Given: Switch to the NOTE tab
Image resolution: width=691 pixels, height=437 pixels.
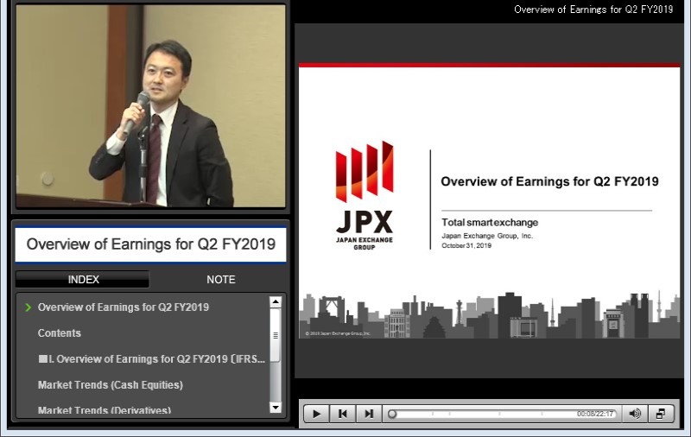Looking at the screenshot, I should (x=221, y=279).
